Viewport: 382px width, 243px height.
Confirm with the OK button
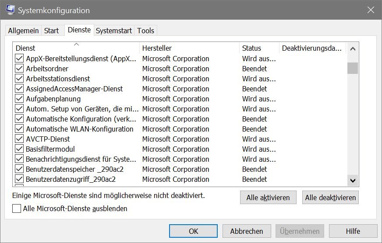(194, 231)
